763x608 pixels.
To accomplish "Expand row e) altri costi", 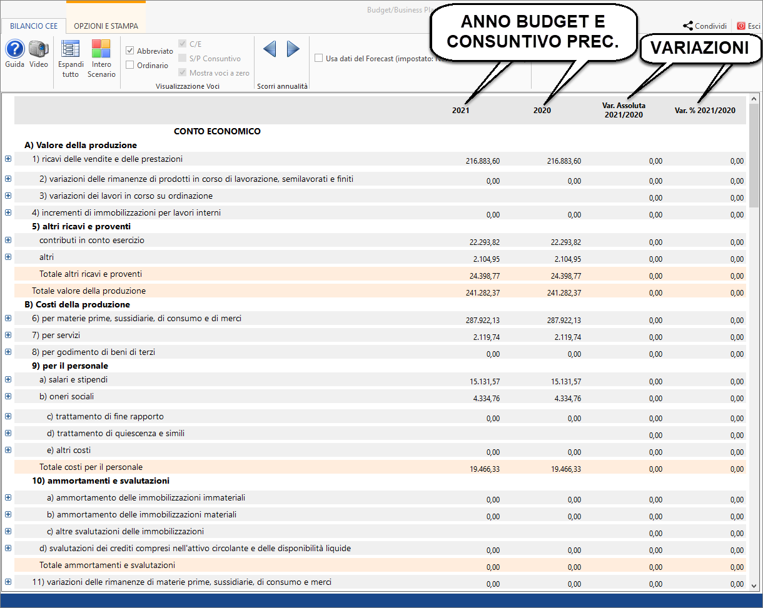I will 8,450.
